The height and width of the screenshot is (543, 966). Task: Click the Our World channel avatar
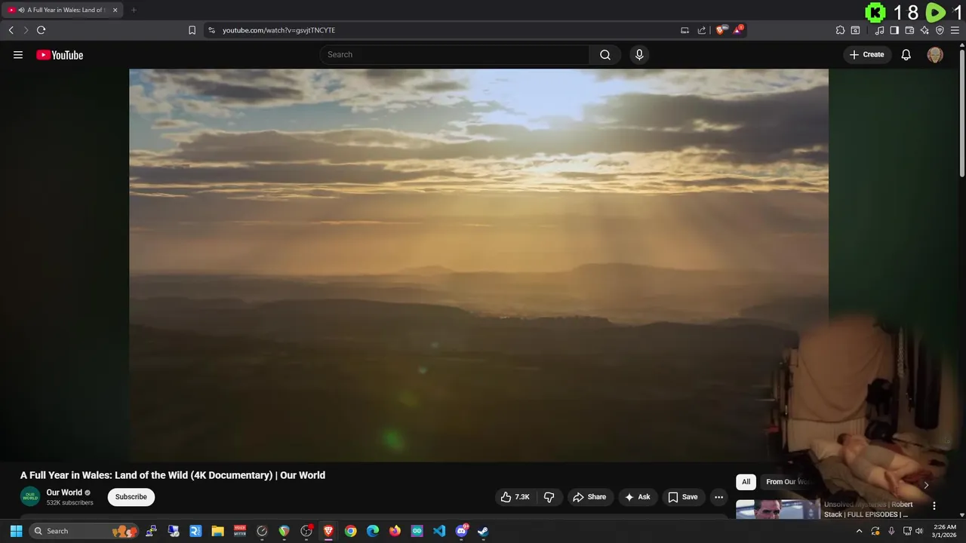pos(30,497)
